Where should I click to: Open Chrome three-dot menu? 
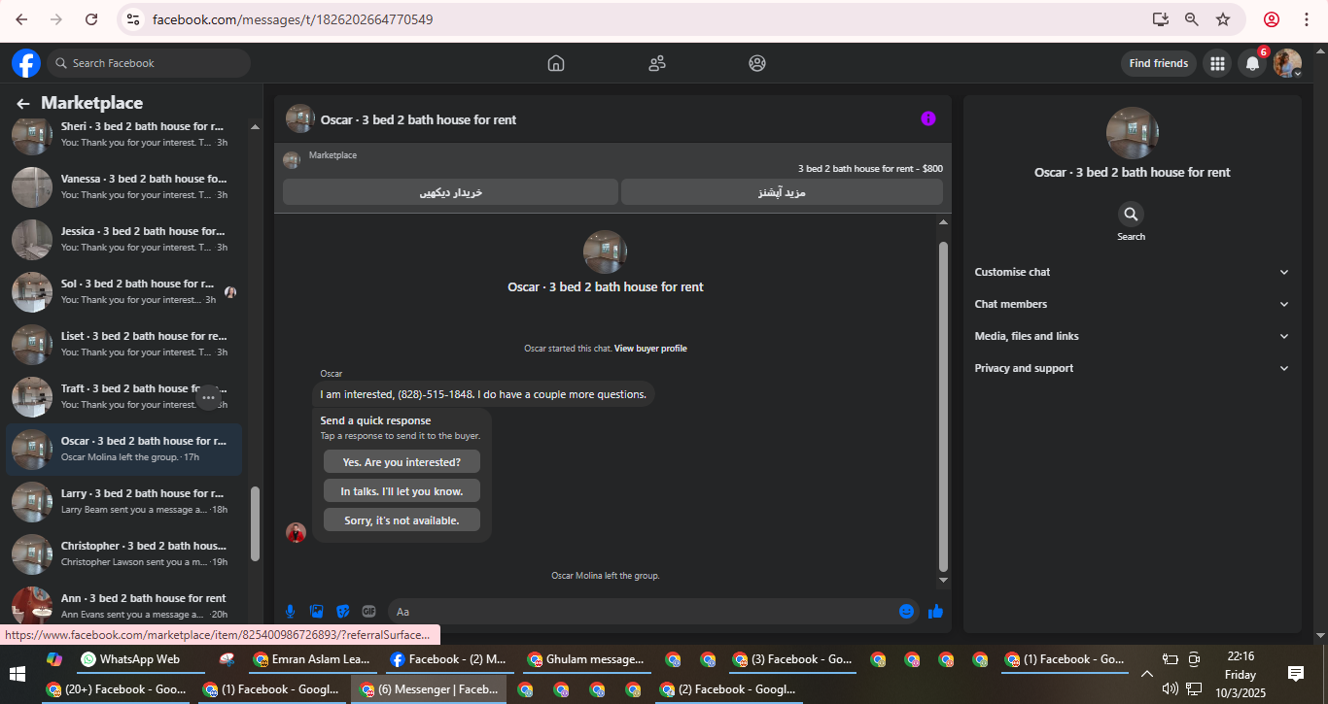click(1306, 19)
